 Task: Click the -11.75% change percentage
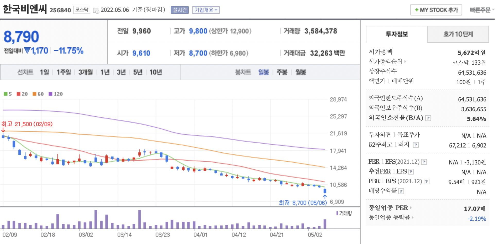coord(68,51)
